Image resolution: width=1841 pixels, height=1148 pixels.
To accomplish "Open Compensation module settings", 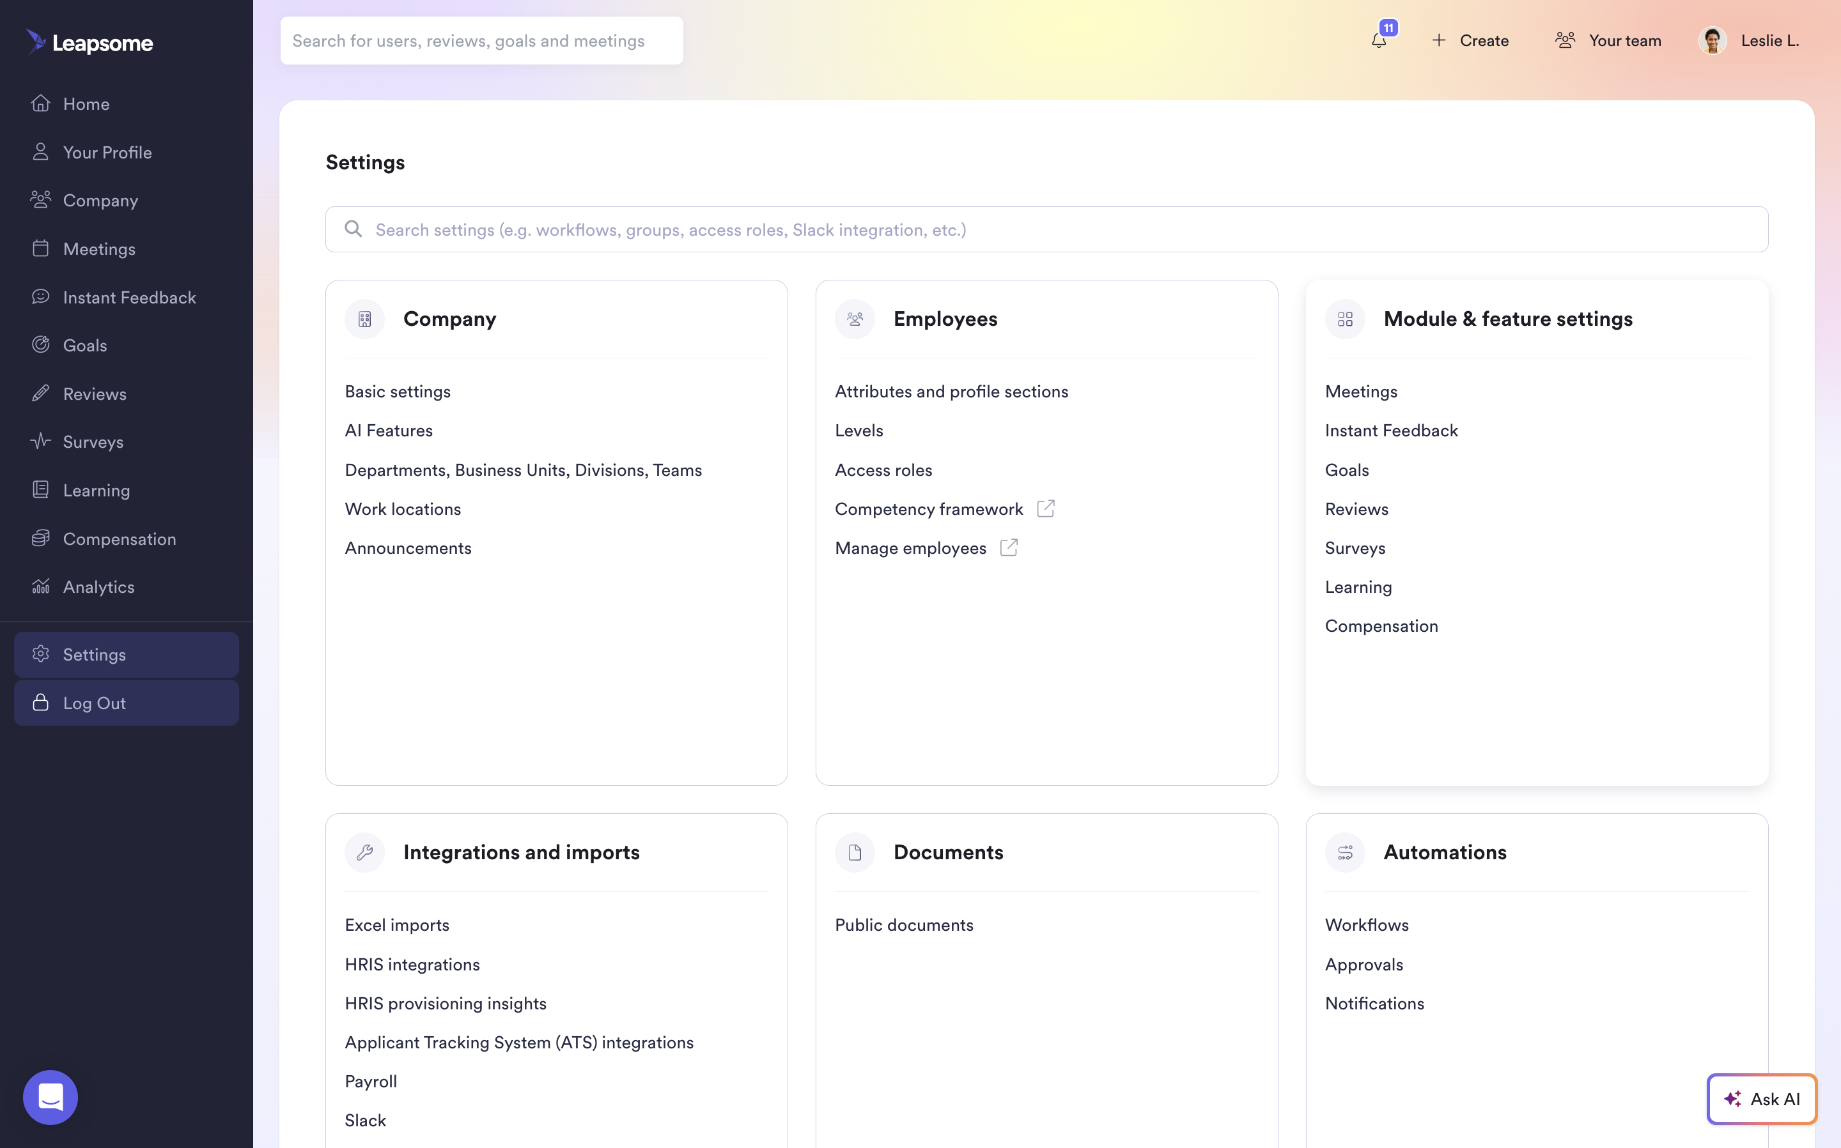I will tap(1381, 627).
